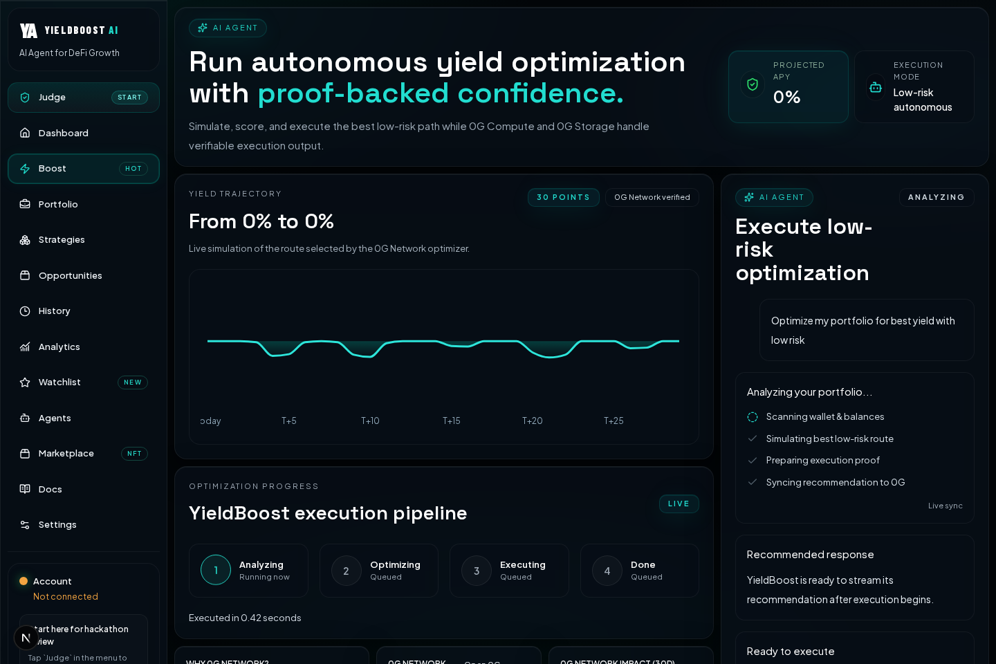The height and width of the screenshot is (664, 996).
Task: Click the Strategies icon in sidebar
Action: [25, 240]
